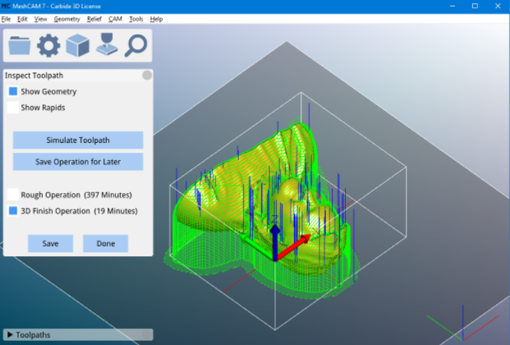Open file using the folder icon
Image resolution: width=510 pixels, height=345 pixels.
[x=20, y=45]
